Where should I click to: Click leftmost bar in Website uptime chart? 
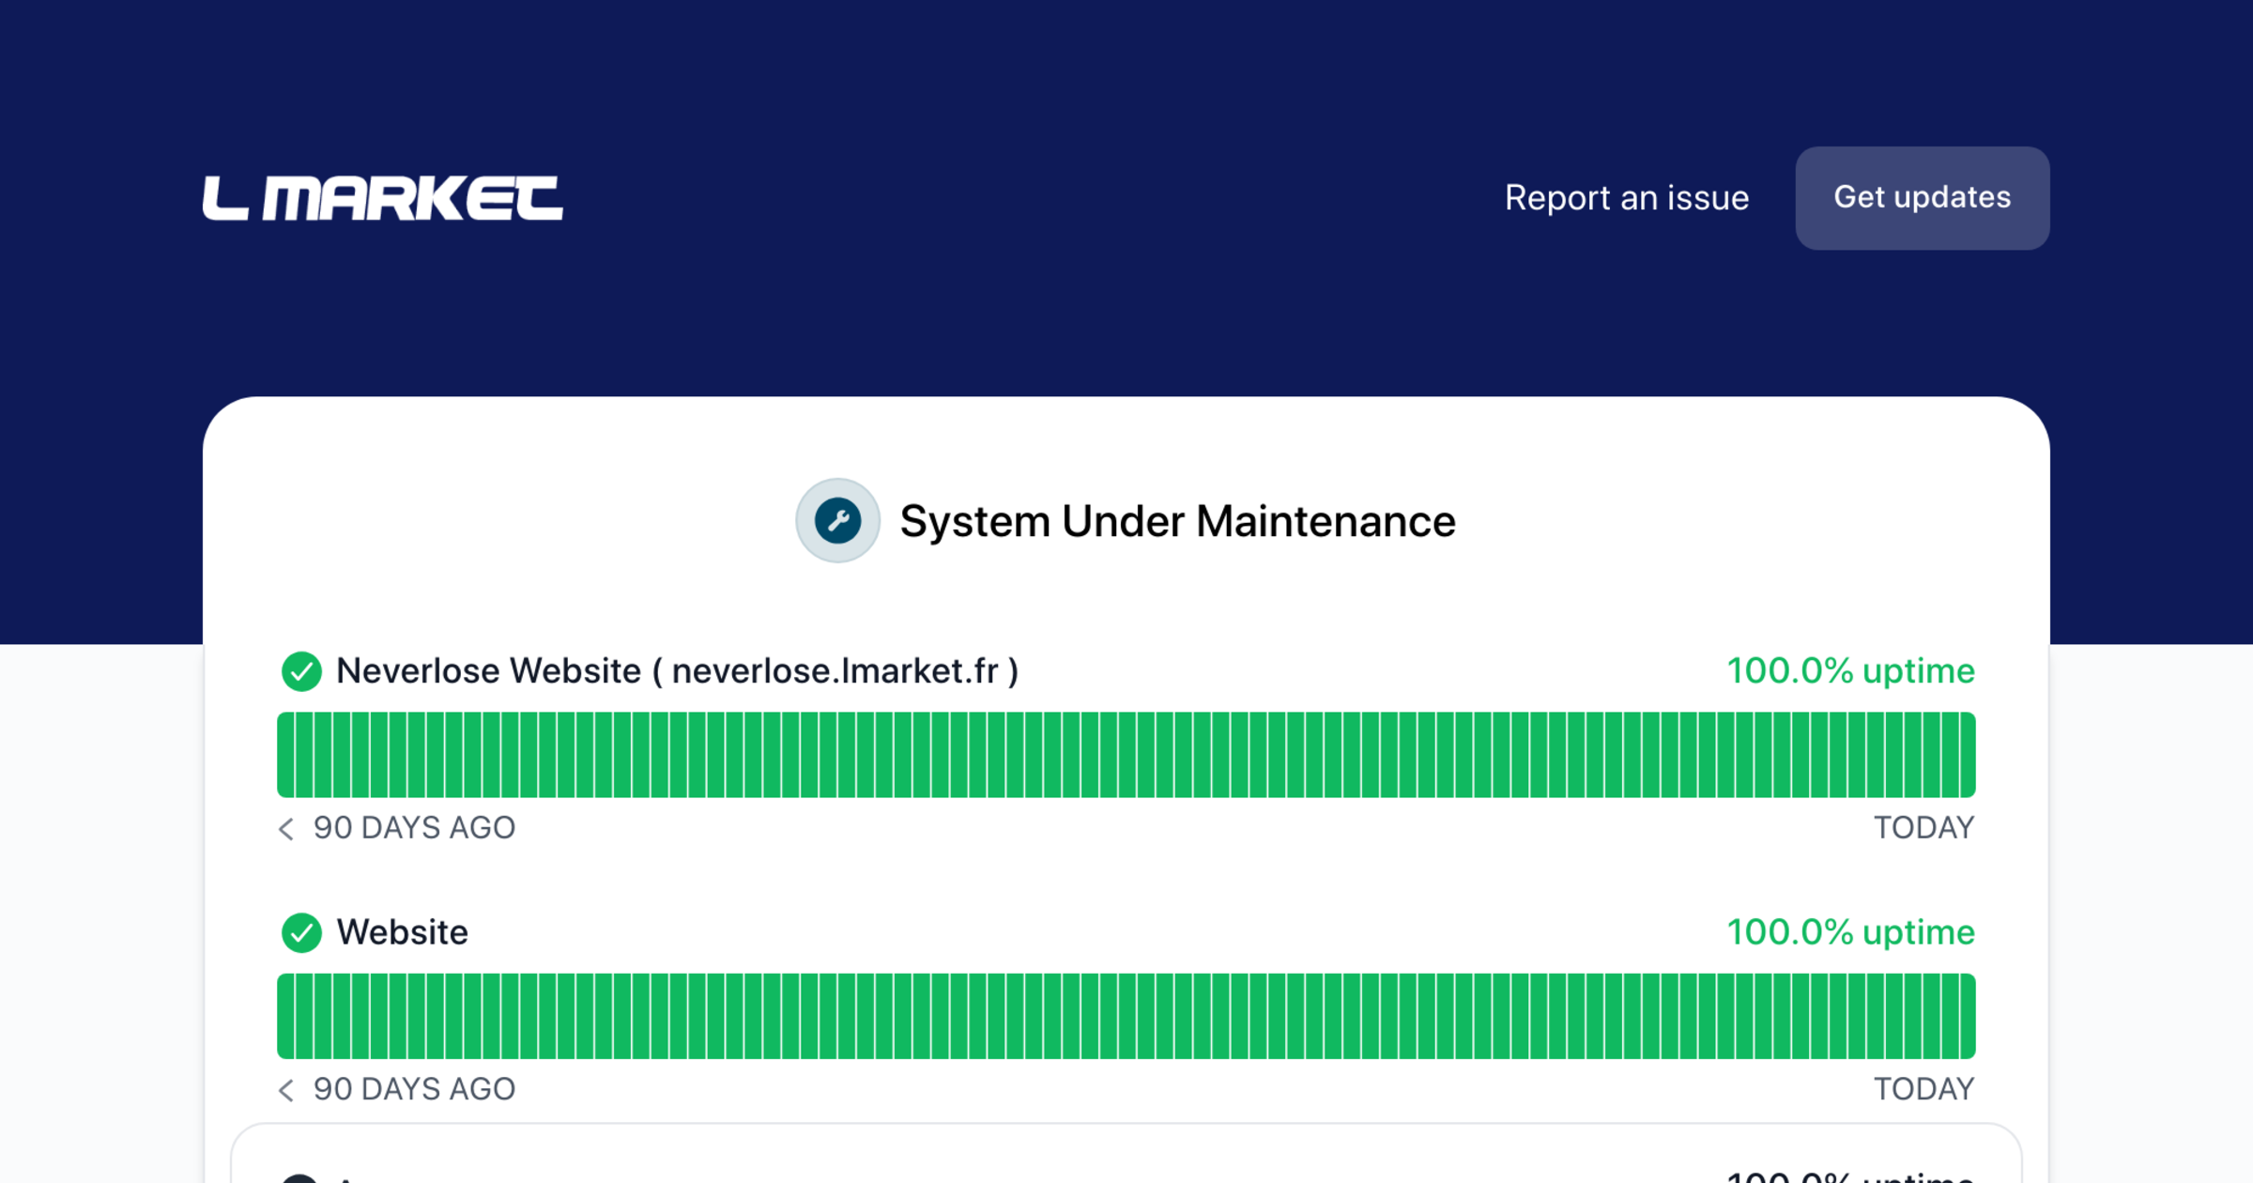285,1016
